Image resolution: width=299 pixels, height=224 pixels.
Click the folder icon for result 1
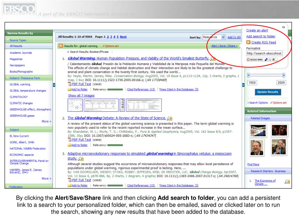pyautogui.click(x=69, y=89)
